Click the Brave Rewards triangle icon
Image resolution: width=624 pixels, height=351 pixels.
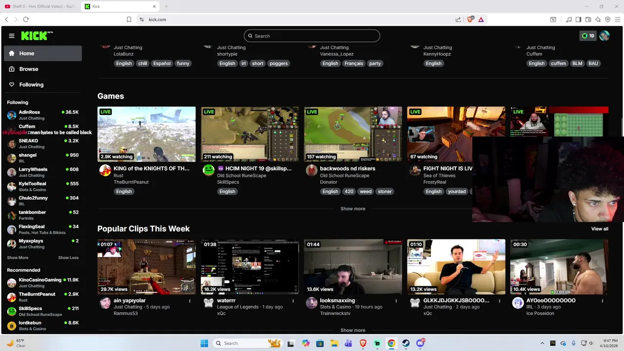coord(481,19)
